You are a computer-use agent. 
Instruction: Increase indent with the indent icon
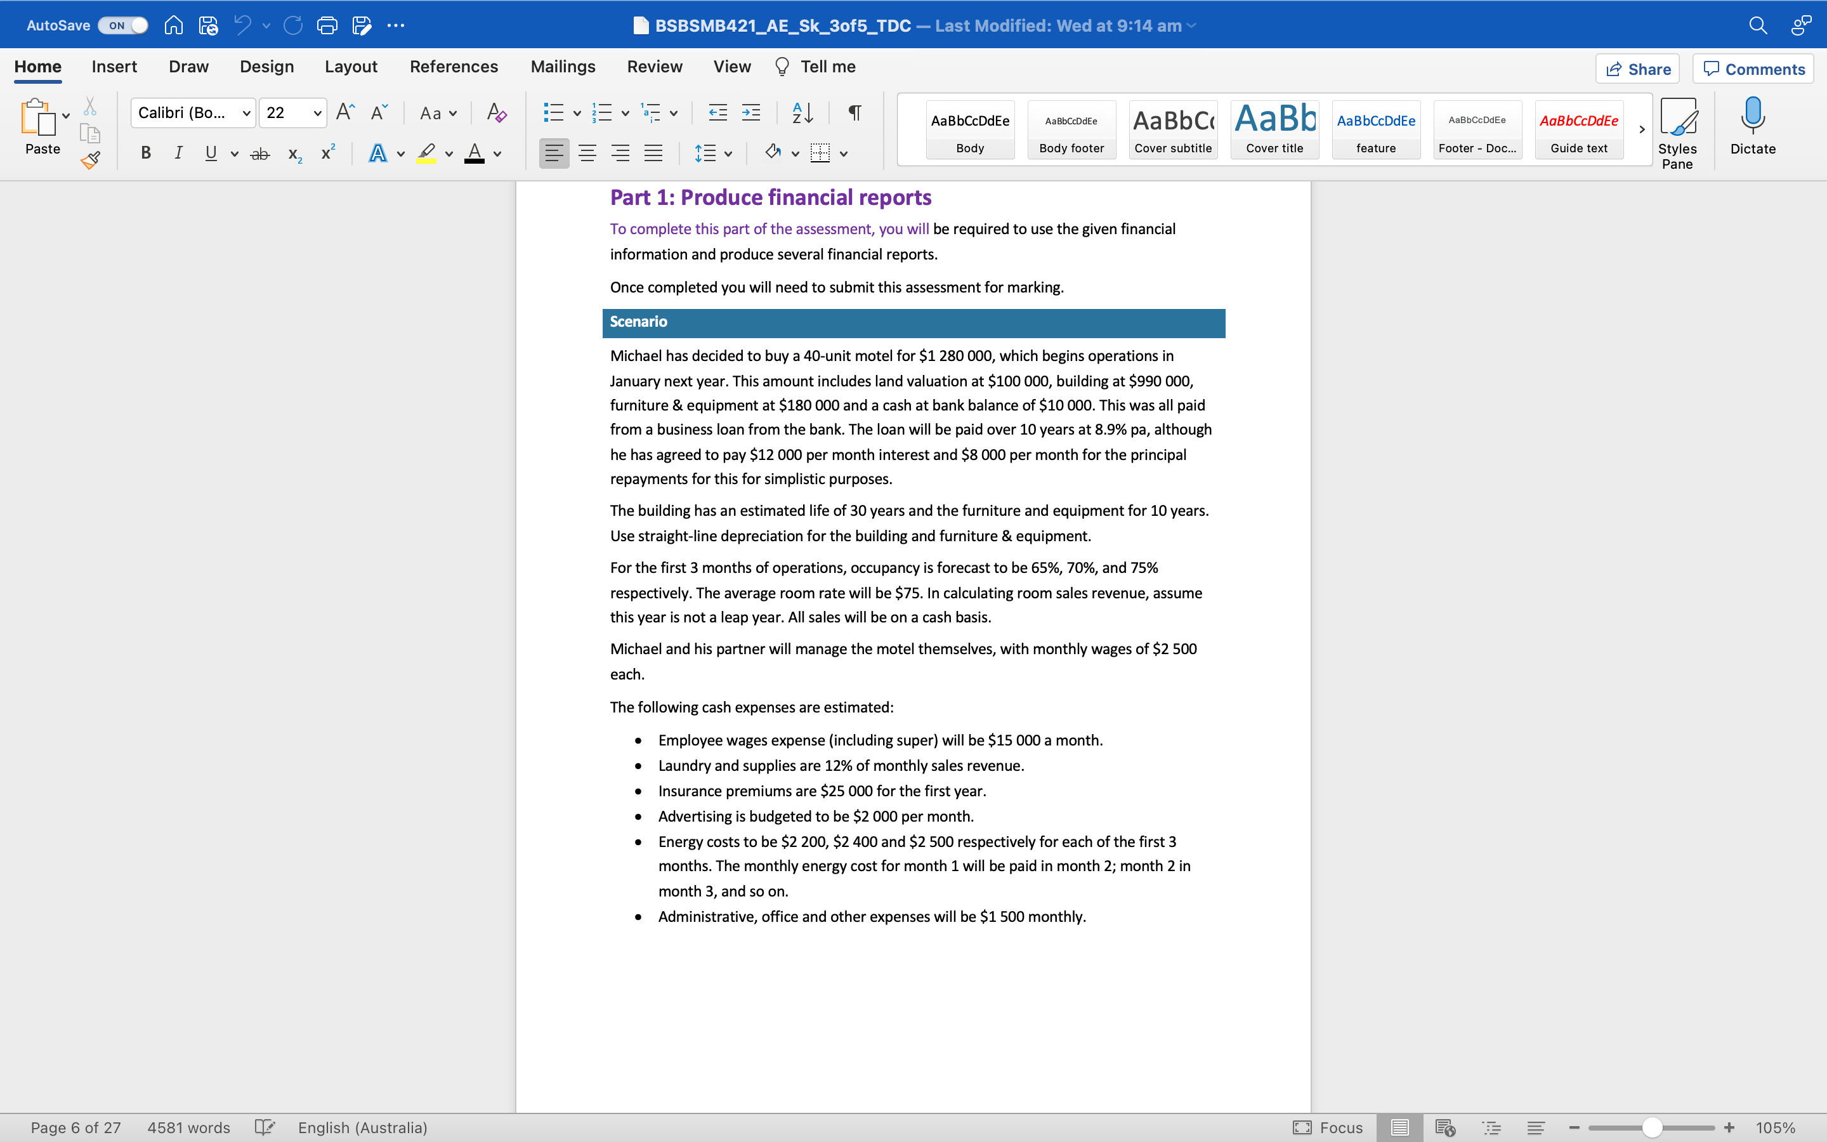[x=751, y=114]
